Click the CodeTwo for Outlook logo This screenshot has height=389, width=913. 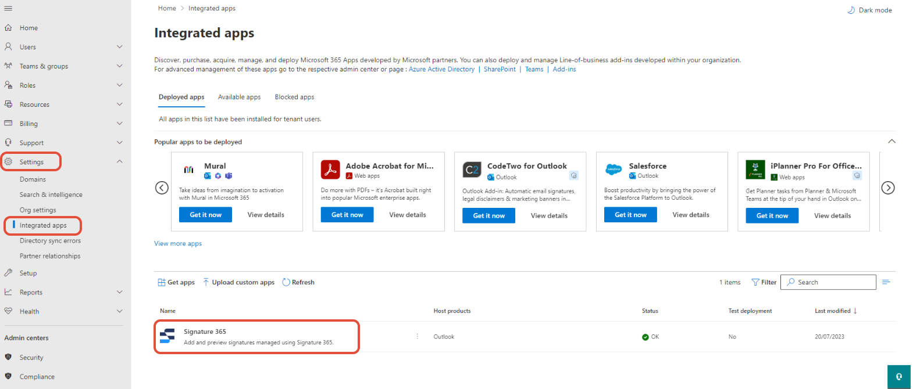pyautogui.click(x=472, y=170)
